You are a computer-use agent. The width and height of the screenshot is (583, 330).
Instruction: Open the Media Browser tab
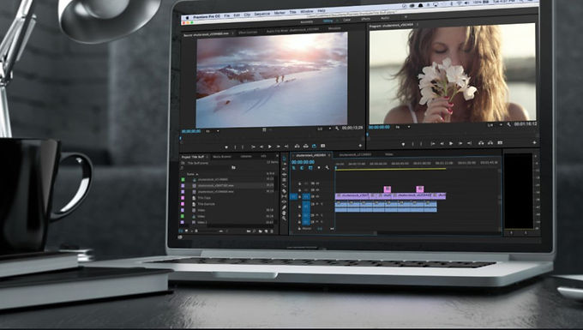pyautogui.click(x=221, y=157)
